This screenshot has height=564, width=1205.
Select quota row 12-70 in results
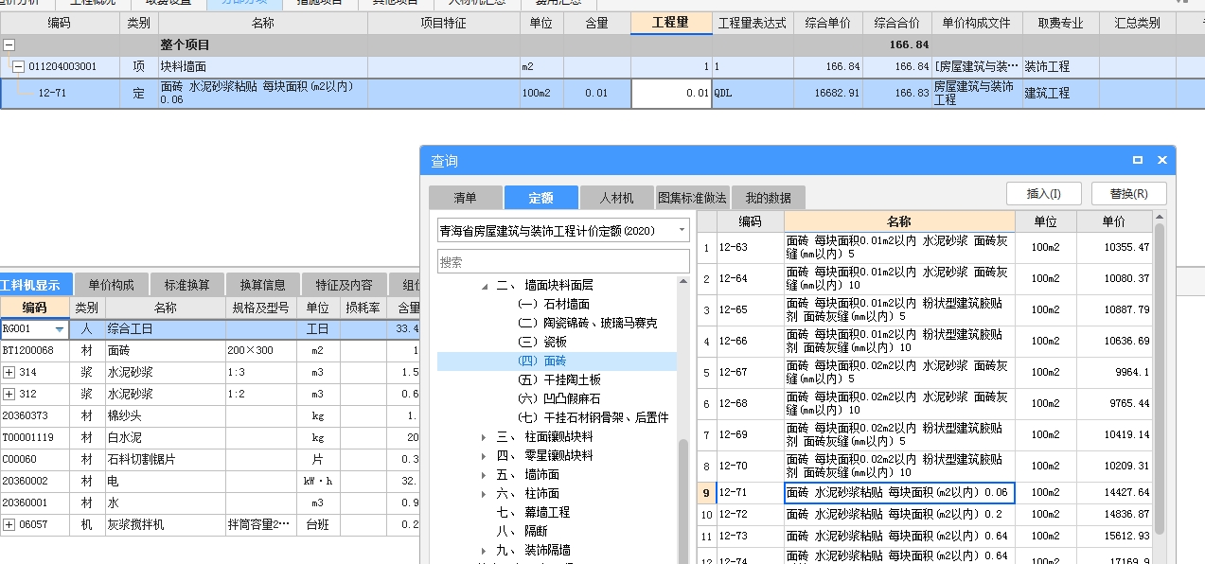point(924,467)
